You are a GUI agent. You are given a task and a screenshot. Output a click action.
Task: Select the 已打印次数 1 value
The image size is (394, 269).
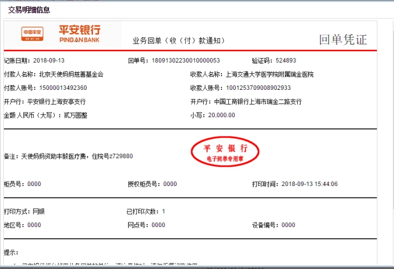coord(163,212)
